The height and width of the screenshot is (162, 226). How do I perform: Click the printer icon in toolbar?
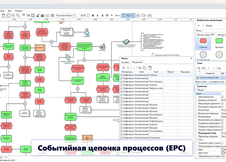(x=150, y=15)
